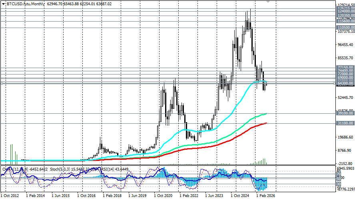Click the 74400.00 price level label

click(345, 71)
